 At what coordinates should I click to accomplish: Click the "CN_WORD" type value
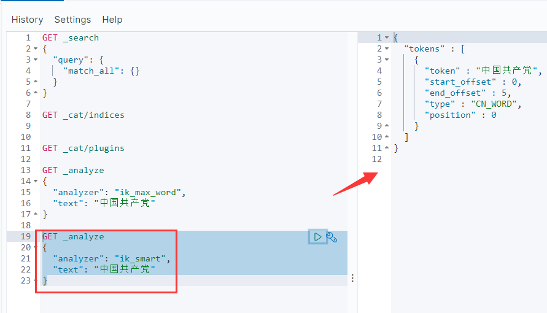coord(494,104)
